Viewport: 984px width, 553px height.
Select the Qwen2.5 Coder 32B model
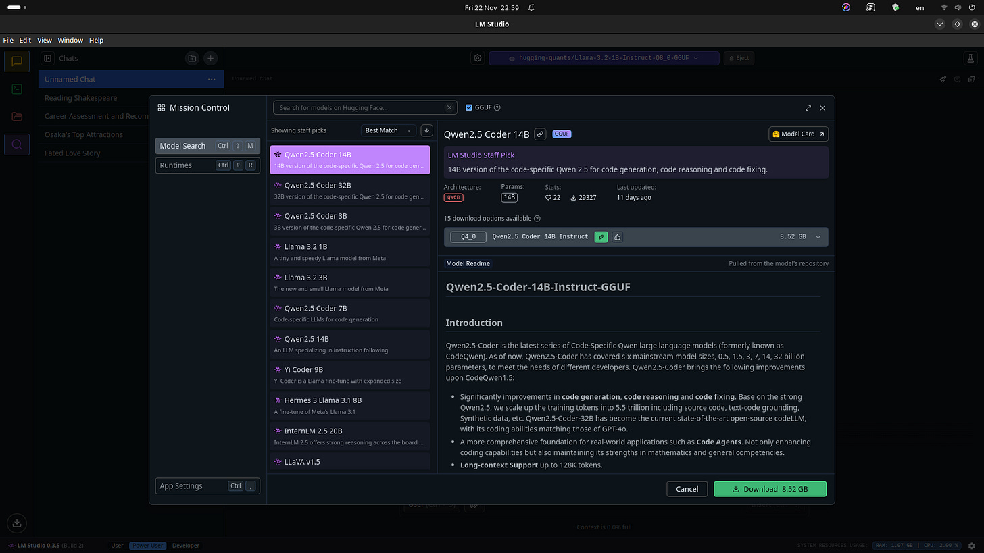[x=349, y=190]
